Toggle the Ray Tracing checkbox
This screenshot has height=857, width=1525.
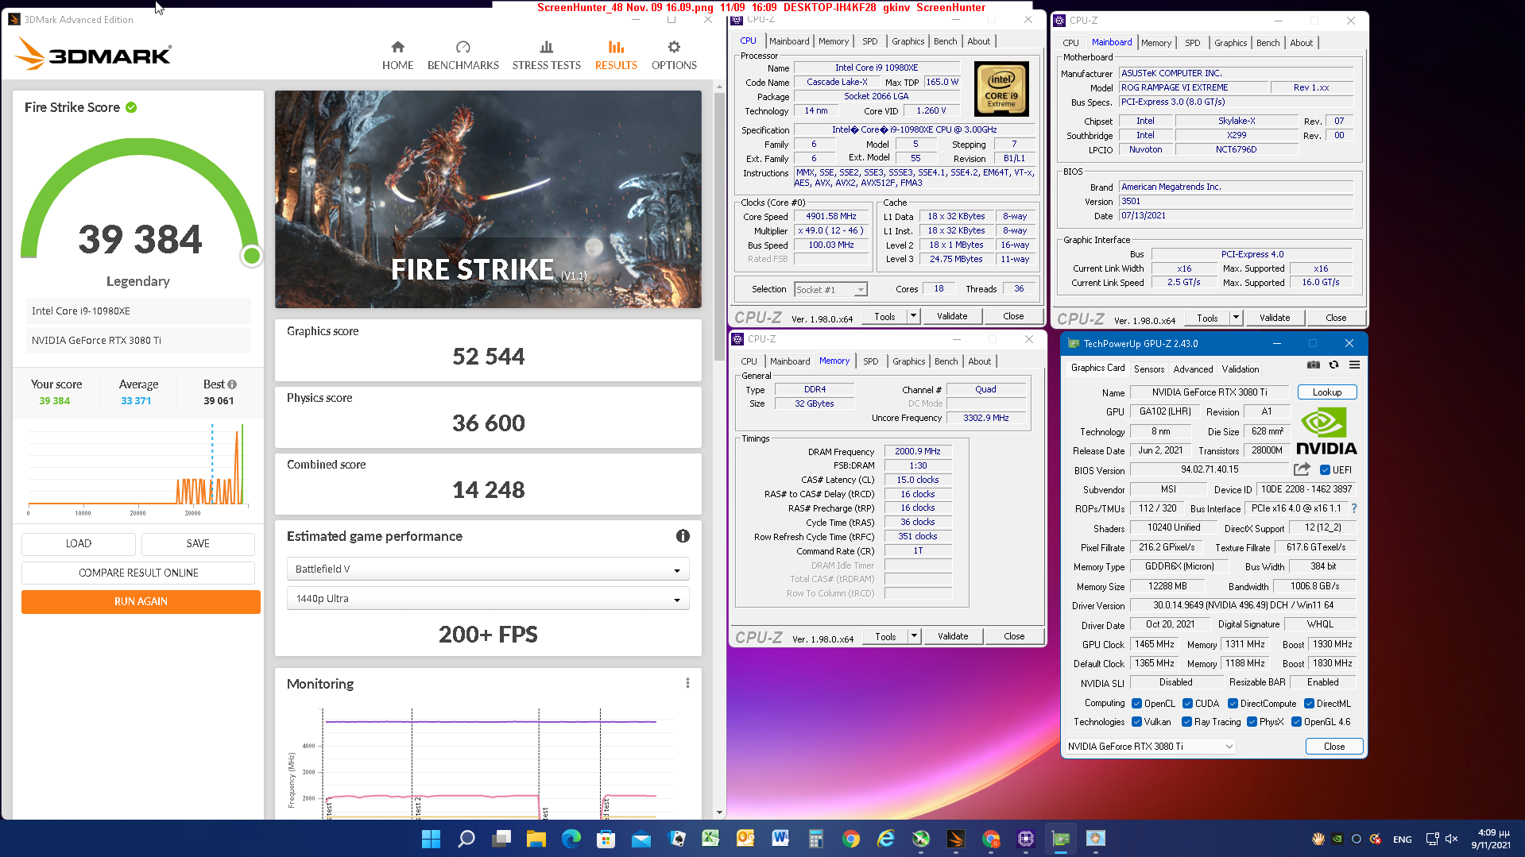[x=1186, y=722]
